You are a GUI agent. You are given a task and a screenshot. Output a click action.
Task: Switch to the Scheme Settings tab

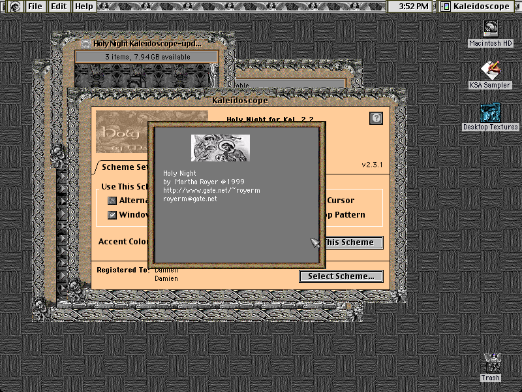pyautogui.click(x=125, y=167)
